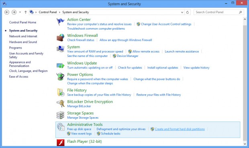This screenshot has width=249, height=148.
Task: Troubleshoot common computer problems
Action: coord(96,28)
